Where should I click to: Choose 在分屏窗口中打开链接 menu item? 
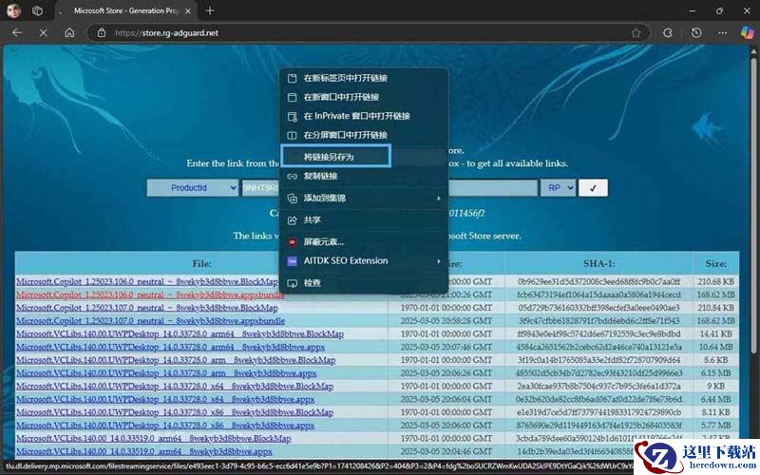click(364, 135)
